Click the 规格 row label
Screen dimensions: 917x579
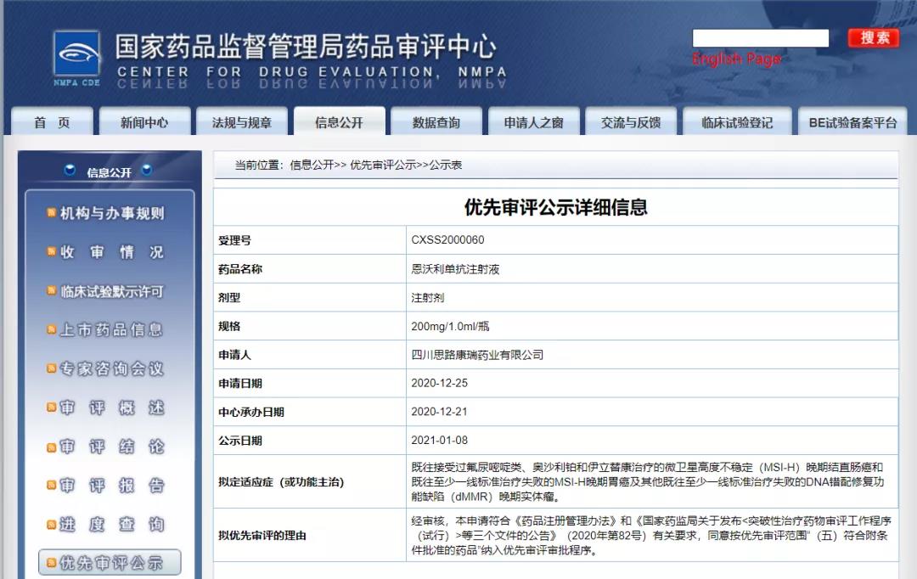229,326
